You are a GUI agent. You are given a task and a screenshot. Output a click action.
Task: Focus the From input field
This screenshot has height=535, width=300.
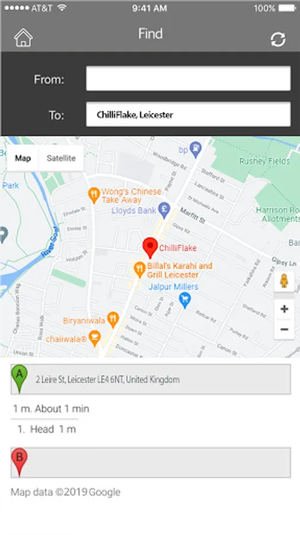[188, 79]
